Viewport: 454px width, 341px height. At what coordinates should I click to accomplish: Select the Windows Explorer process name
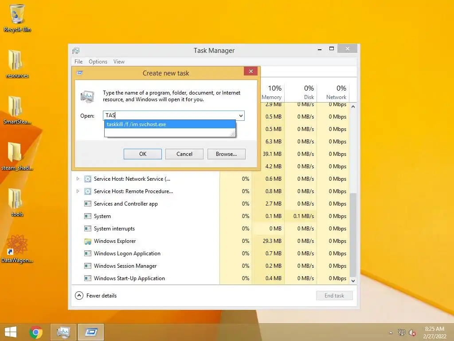click(x=115, y=241)
